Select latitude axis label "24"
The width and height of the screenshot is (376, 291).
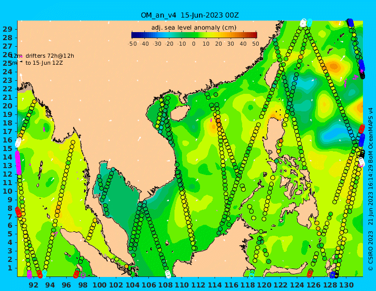pyautogui.click(x=7, y=72)
